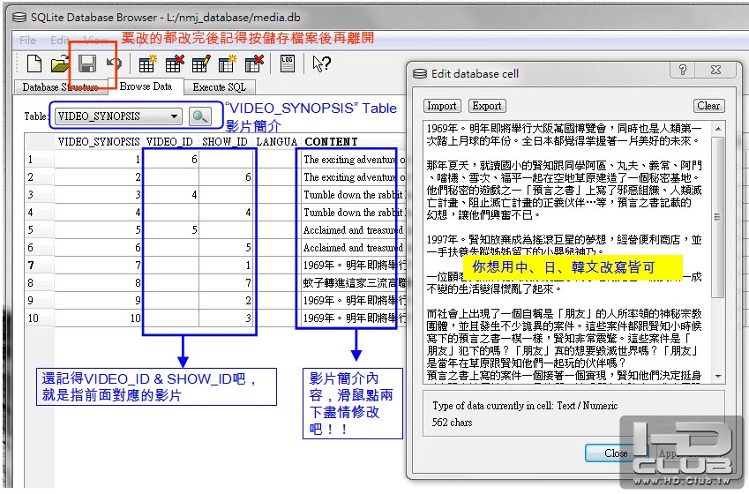Click SHOW_ID cell 6 in row 2

[x=226, y=177]
